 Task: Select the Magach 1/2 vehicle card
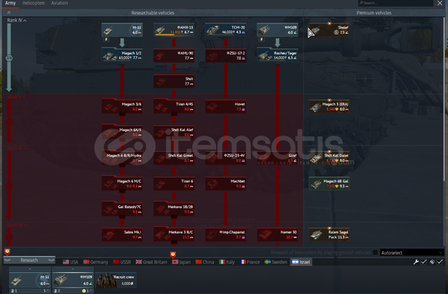click(122, 55)
